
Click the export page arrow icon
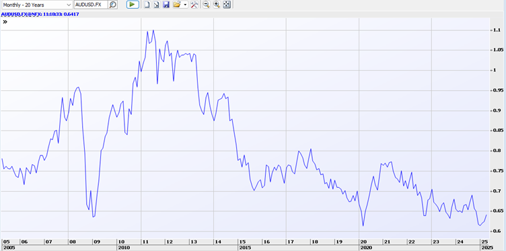(x=157, y=5)
